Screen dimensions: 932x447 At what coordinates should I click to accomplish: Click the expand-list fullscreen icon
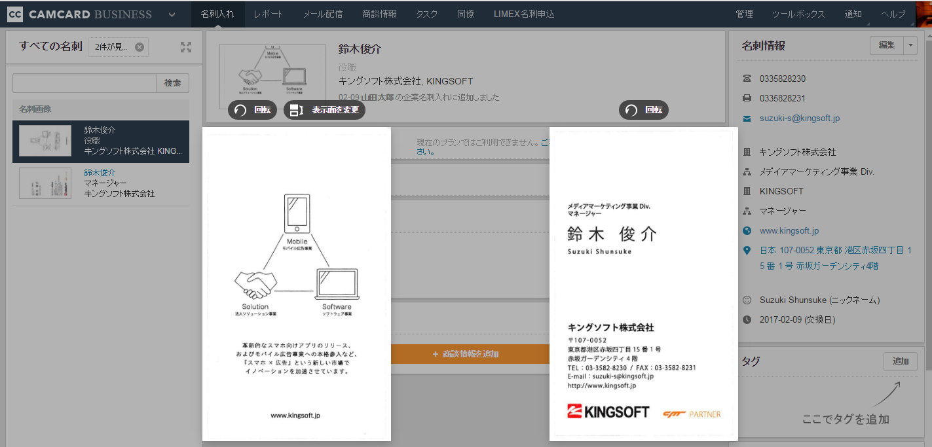[x=186, y=47]
